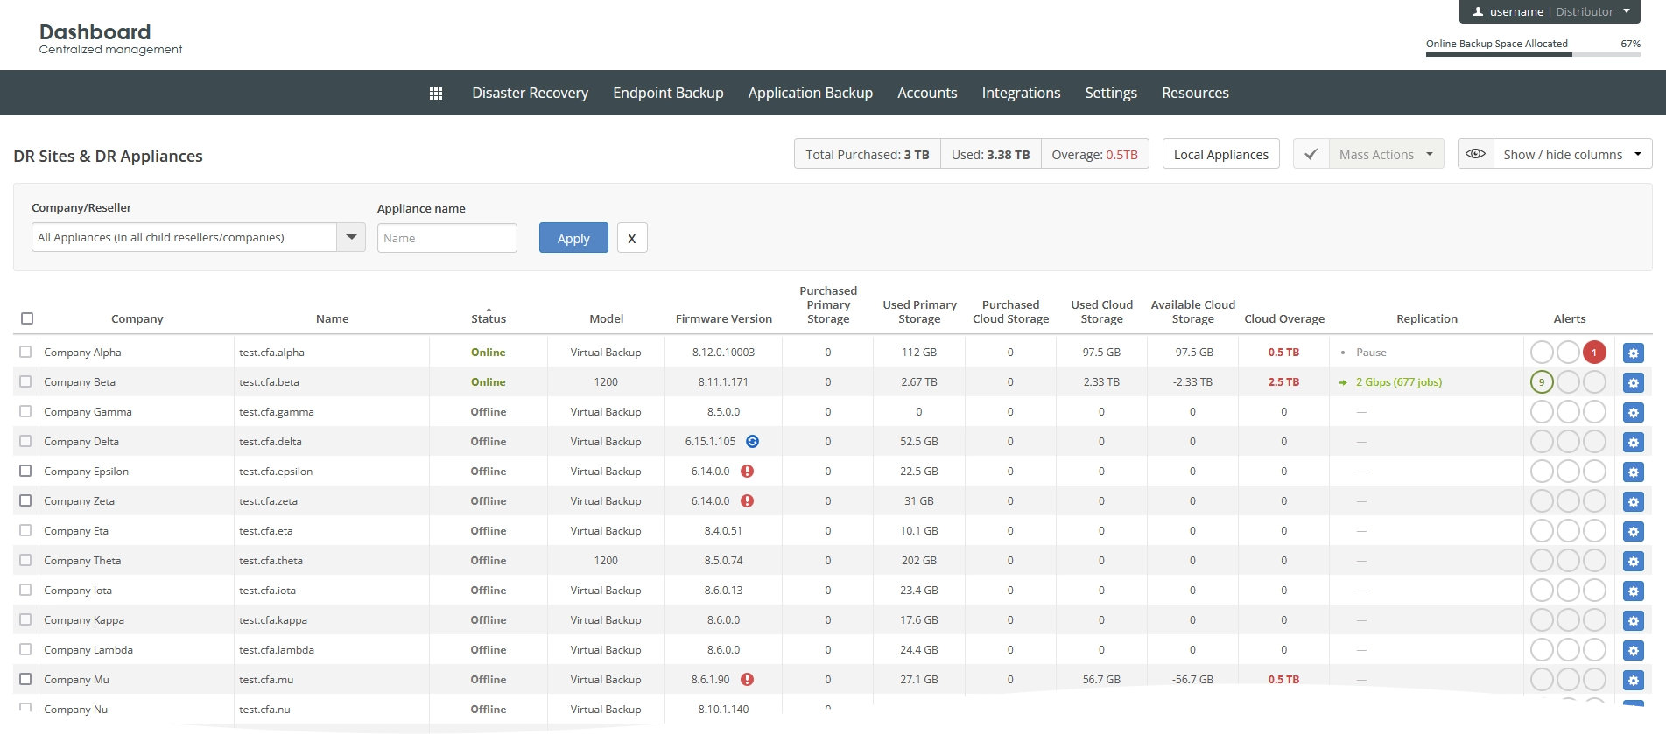Click the test.cfa.theta appliance name
This screenshot has width=1666, height=734.
coord(271,561)
